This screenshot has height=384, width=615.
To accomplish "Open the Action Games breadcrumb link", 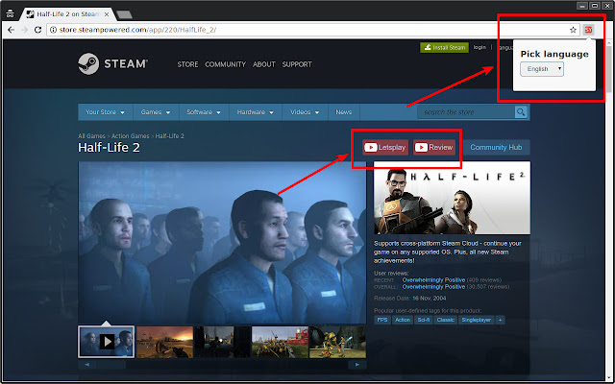I will [131, 136].
